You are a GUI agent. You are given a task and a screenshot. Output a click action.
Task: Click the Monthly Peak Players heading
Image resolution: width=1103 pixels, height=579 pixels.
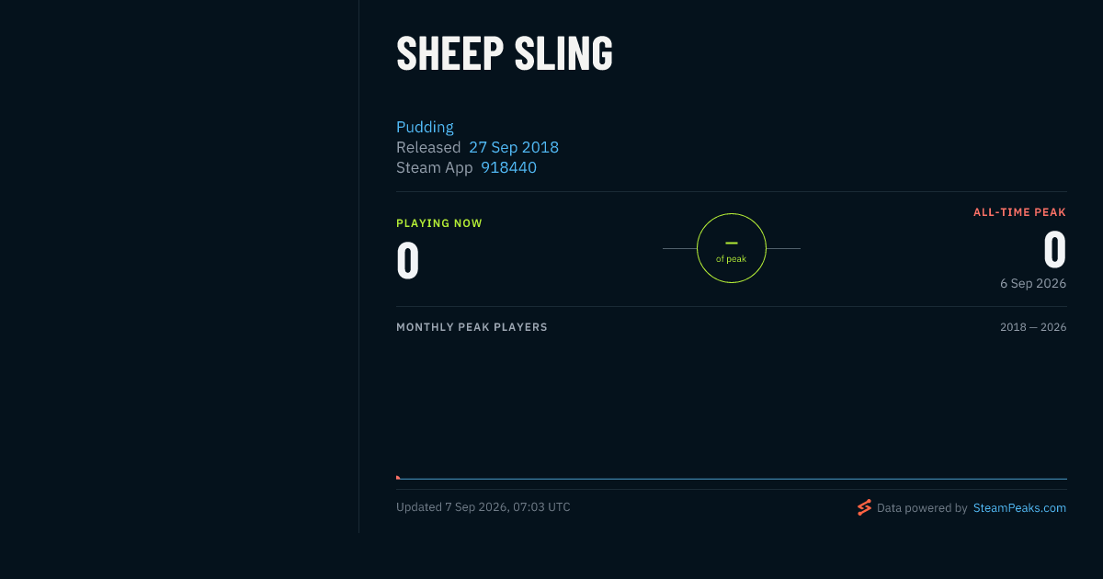[x=472, y=327]
